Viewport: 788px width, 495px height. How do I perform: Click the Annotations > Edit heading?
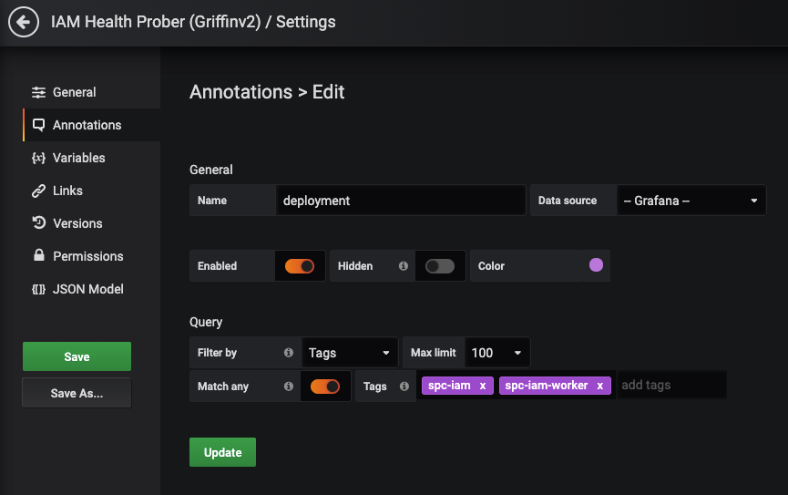267,92
